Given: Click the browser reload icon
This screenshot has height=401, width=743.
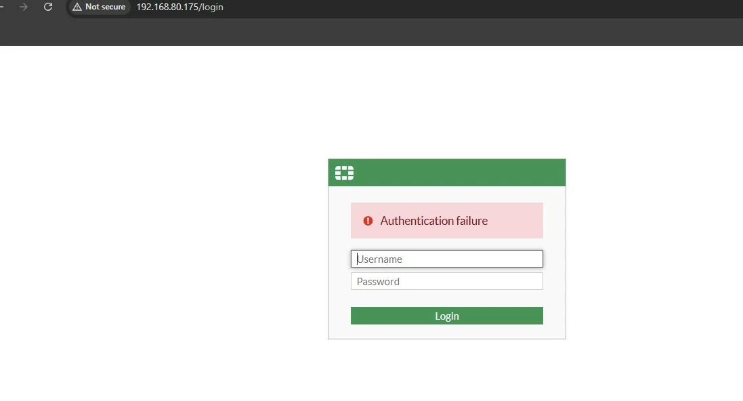Looking at the screenshot, I should tap(48, 7).
